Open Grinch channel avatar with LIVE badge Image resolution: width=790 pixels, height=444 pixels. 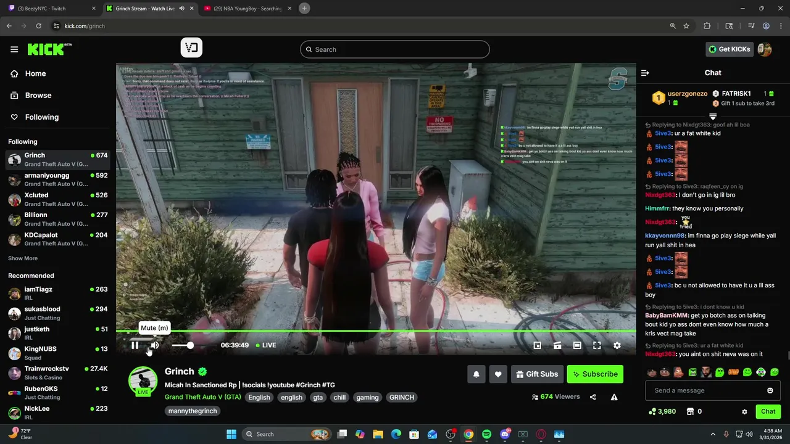click(143, 381)
